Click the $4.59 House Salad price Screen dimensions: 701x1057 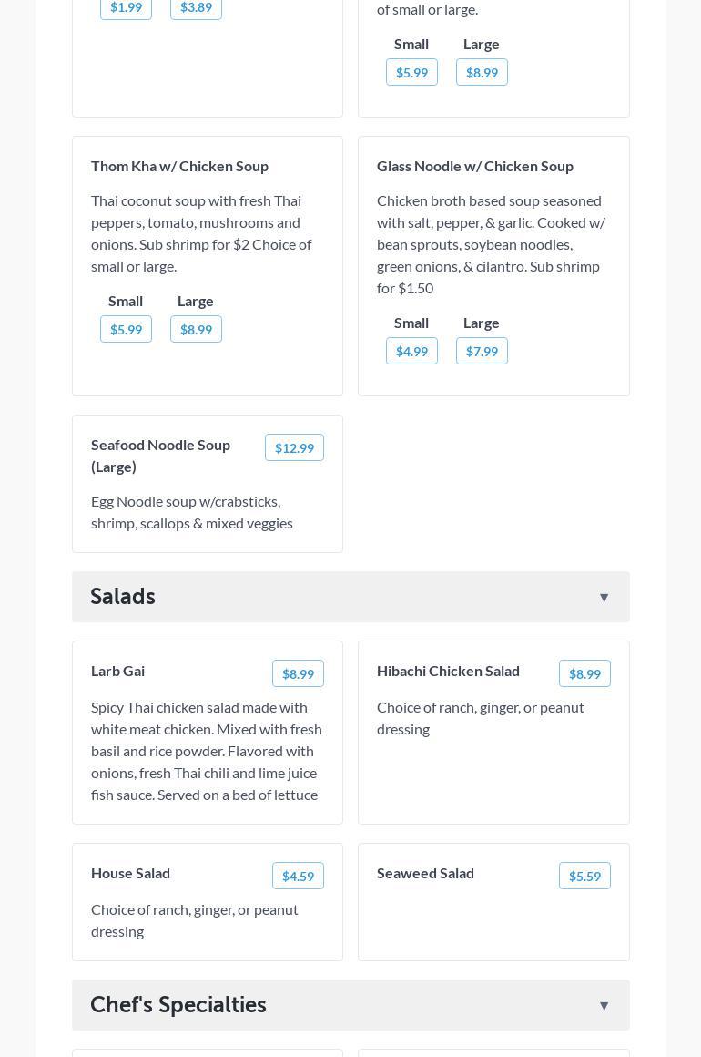298,877
